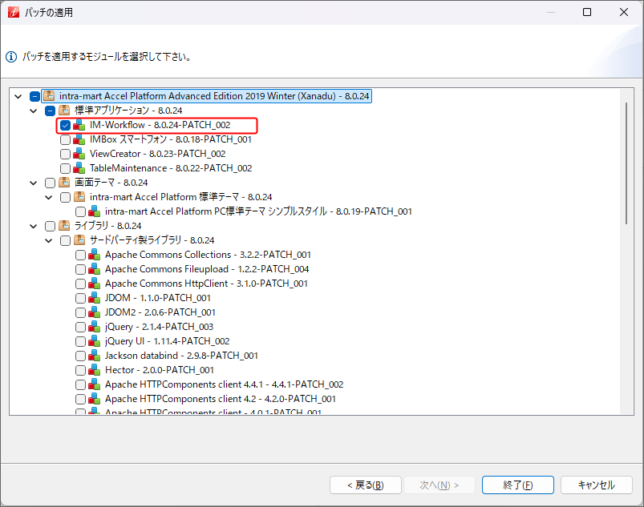
Task: Click the module icon beside IMBox スマートフォン
Action: 79,139
